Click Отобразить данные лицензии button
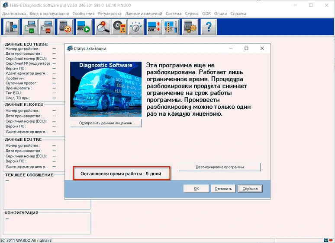 (x=106, y=123)
